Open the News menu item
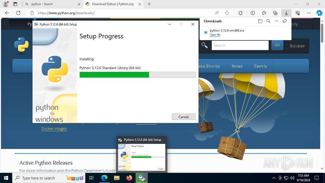This screenshot has width=325, height=183. tap(237, 66)
